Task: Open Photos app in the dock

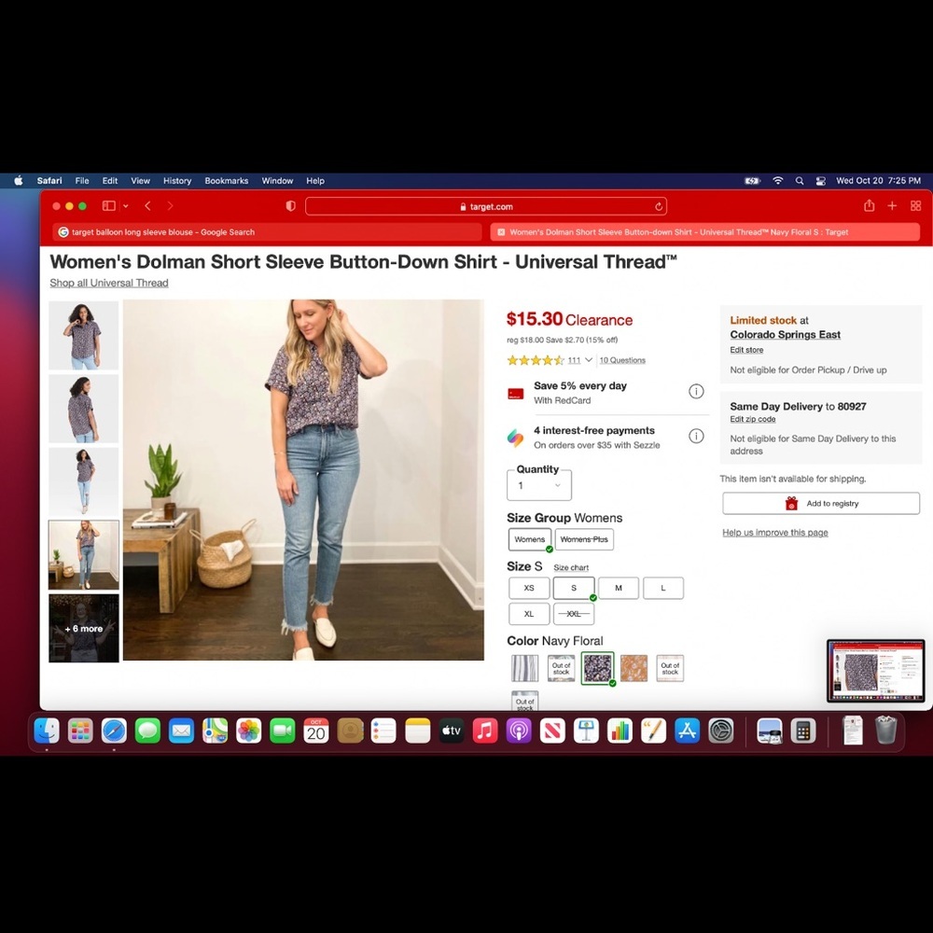Action: pyautogui.click(x=249, y=731)
